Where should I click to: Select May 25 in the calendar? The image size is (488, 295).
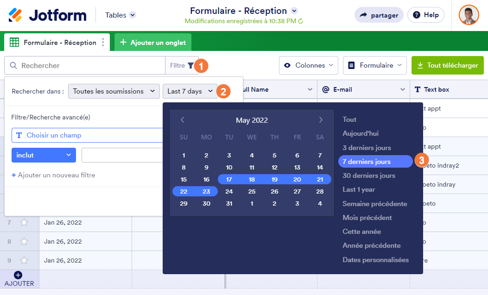coord(252,191)
